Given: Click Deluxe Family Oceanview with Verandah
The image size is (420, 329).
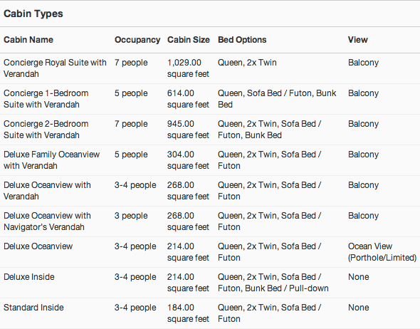Looking at the screenshot, I should coord(51,160).
